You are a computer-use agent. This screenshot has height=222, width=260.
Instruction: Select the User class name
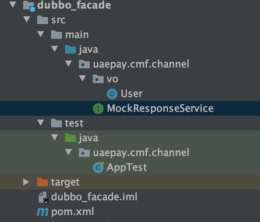click(x=132, y=94)
